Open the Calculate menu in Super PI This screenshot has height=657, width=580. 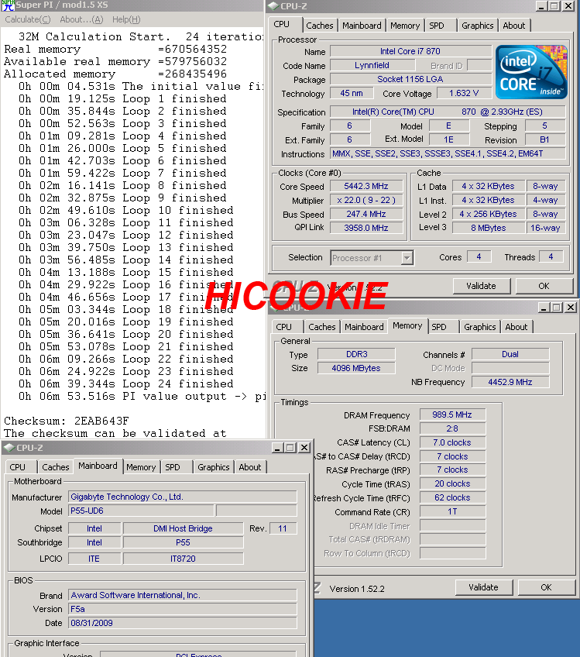coord(28,19)
